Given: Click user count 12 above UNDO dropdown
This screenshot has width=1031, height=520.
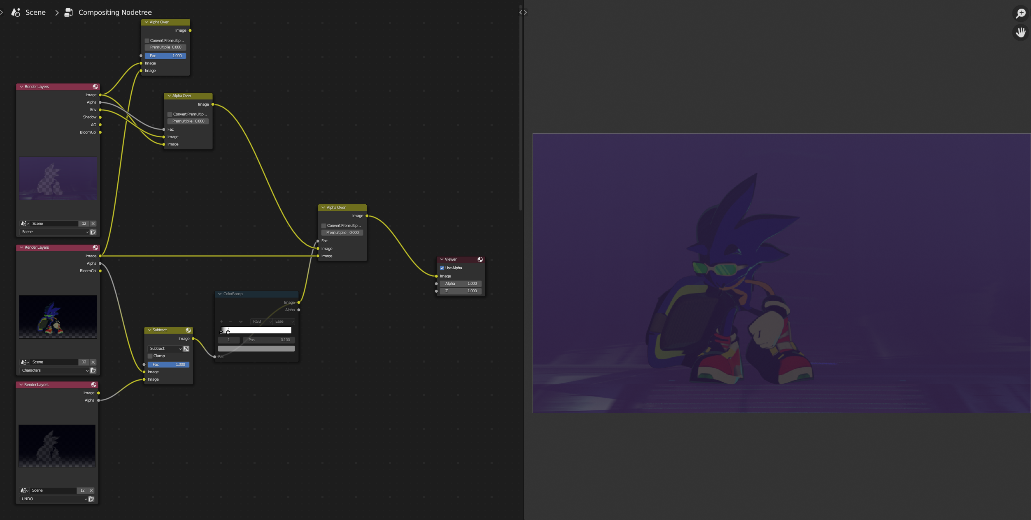Looking at the screenshot, I should [82, 490].
